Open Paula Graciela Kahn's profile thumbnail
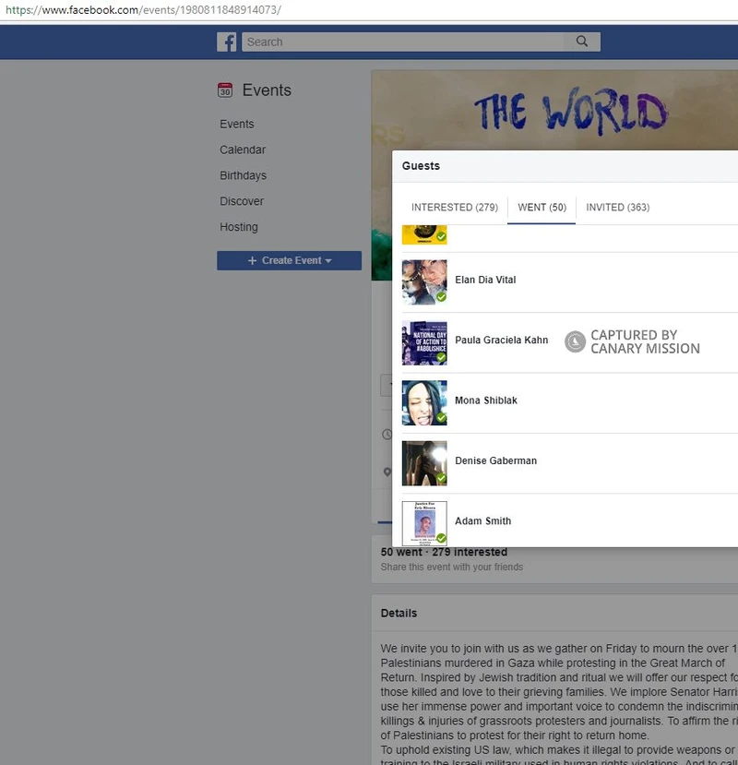The image size is (738, 765). 424,342
